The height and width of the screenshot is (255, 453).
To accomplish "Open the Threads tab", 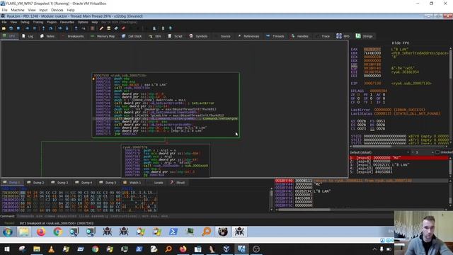I will [275, 36].
